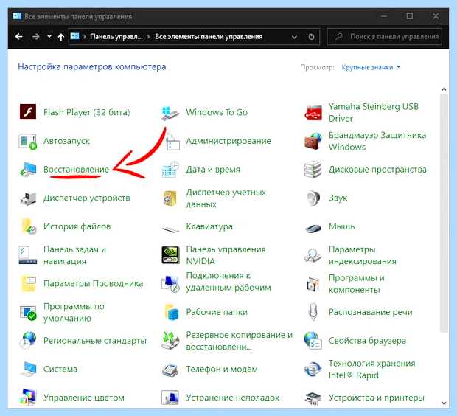This screenshot has height=416, width=457.
Task: Open the Flash Player (32 бита) icon
Action: [28, 112]
